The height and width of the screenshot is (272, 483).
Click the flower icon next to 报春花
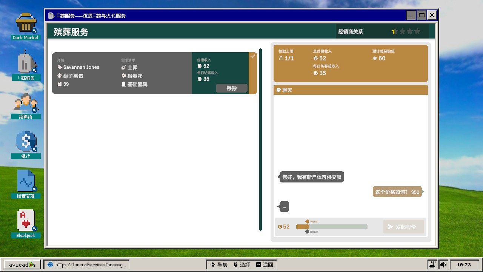tap(124, 76)
